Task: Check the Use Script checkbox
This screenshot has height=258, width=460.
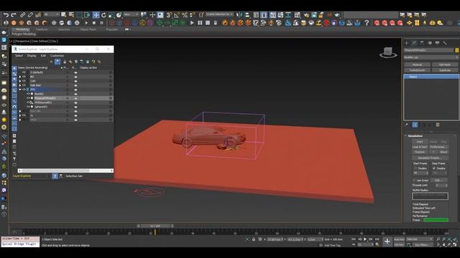Action: (415, 180)
